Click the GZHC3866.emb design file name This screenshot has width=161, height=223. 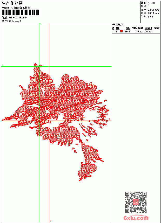[x=18, y=18]
